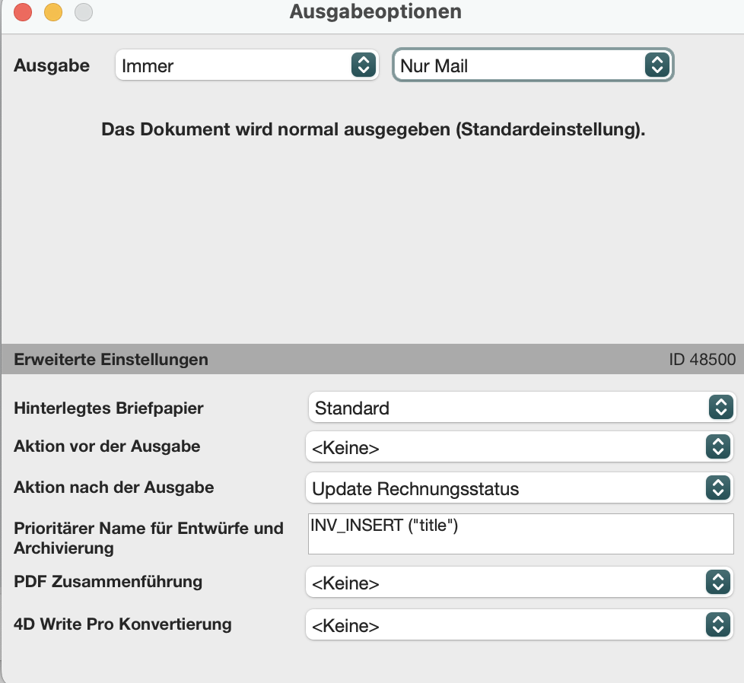The height and width of the screenshot is (683, 744).
Task: Click the Ausgabeoptionen window title bar
Action: (x=375, y=11)
